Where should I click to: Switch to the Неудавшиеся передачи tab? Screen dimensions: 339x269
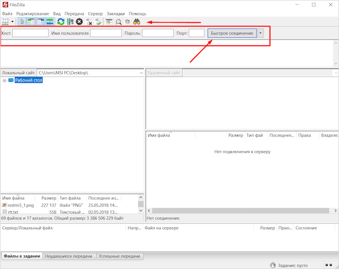coord(70,256)
